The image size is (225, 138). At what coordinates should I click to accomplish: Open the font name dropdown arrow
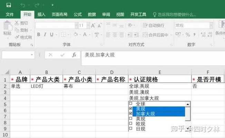pos(76,25)
